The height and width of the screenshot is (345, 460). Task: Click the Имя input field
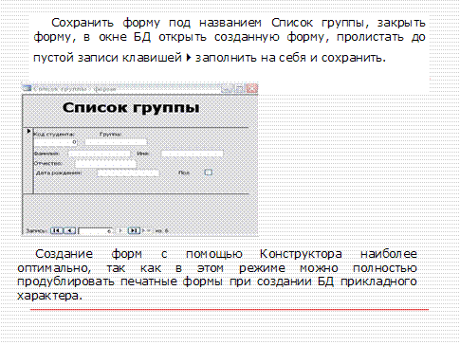(x=192, y=154)
